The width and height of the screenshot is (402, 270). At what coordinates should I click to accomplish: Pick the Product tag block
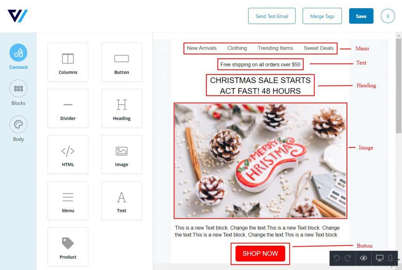click(x=68, y=247)
